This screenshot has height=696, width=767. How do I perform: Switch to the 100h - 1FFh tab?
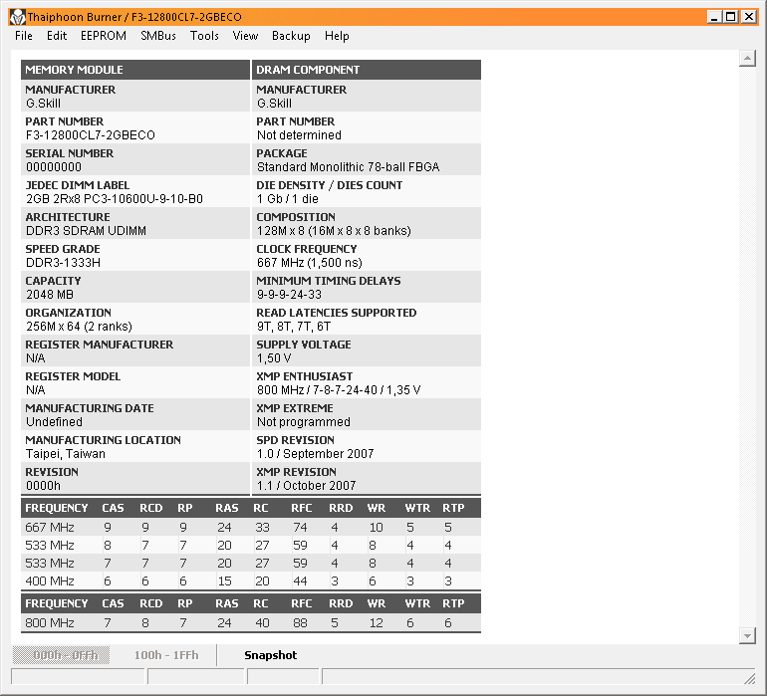[x=166, y=655]
